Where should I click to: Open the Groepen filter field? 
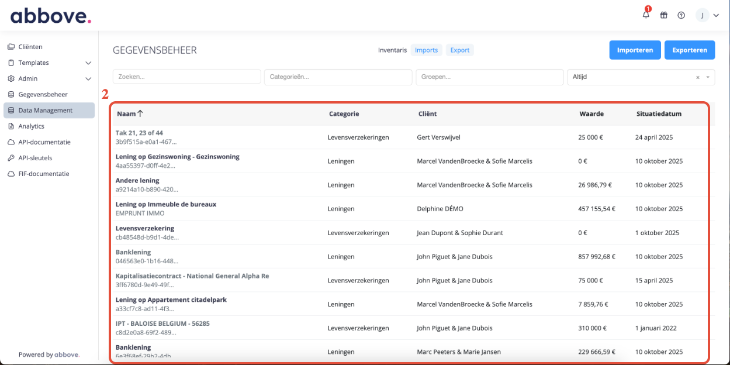click(x=490, y=77)
